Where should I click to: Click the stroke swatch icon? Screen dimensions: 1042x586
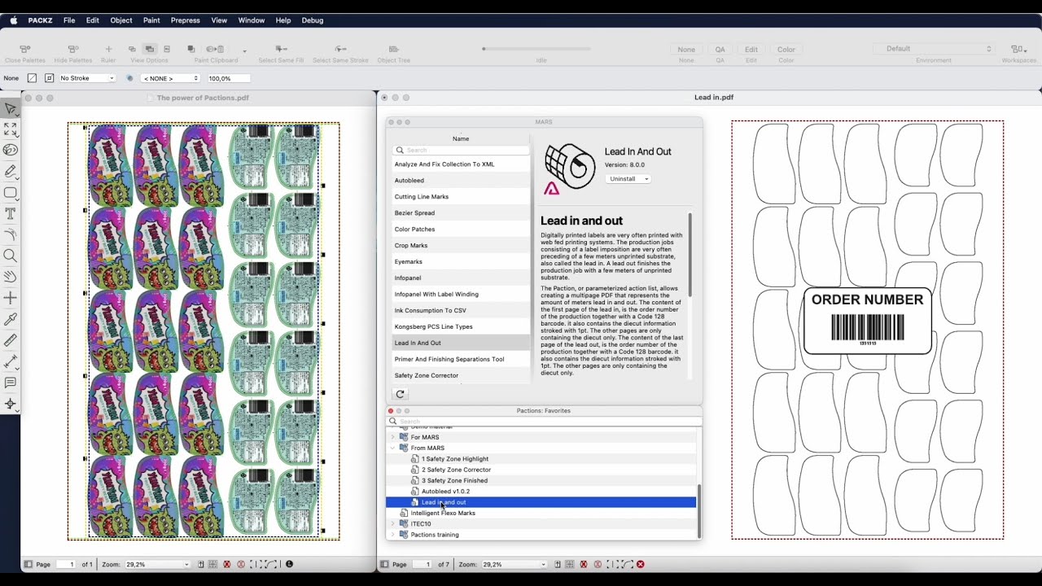(49, 78)
